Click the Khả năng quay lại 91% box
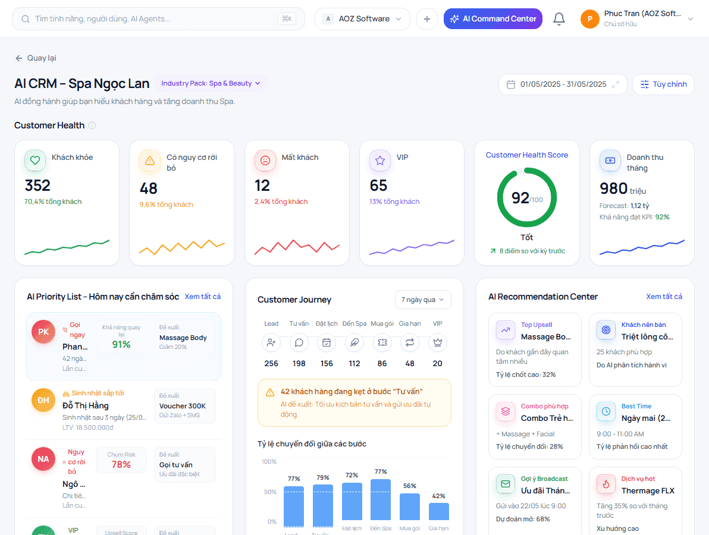The width and height of the screenshot is (709, 535). 121,336
